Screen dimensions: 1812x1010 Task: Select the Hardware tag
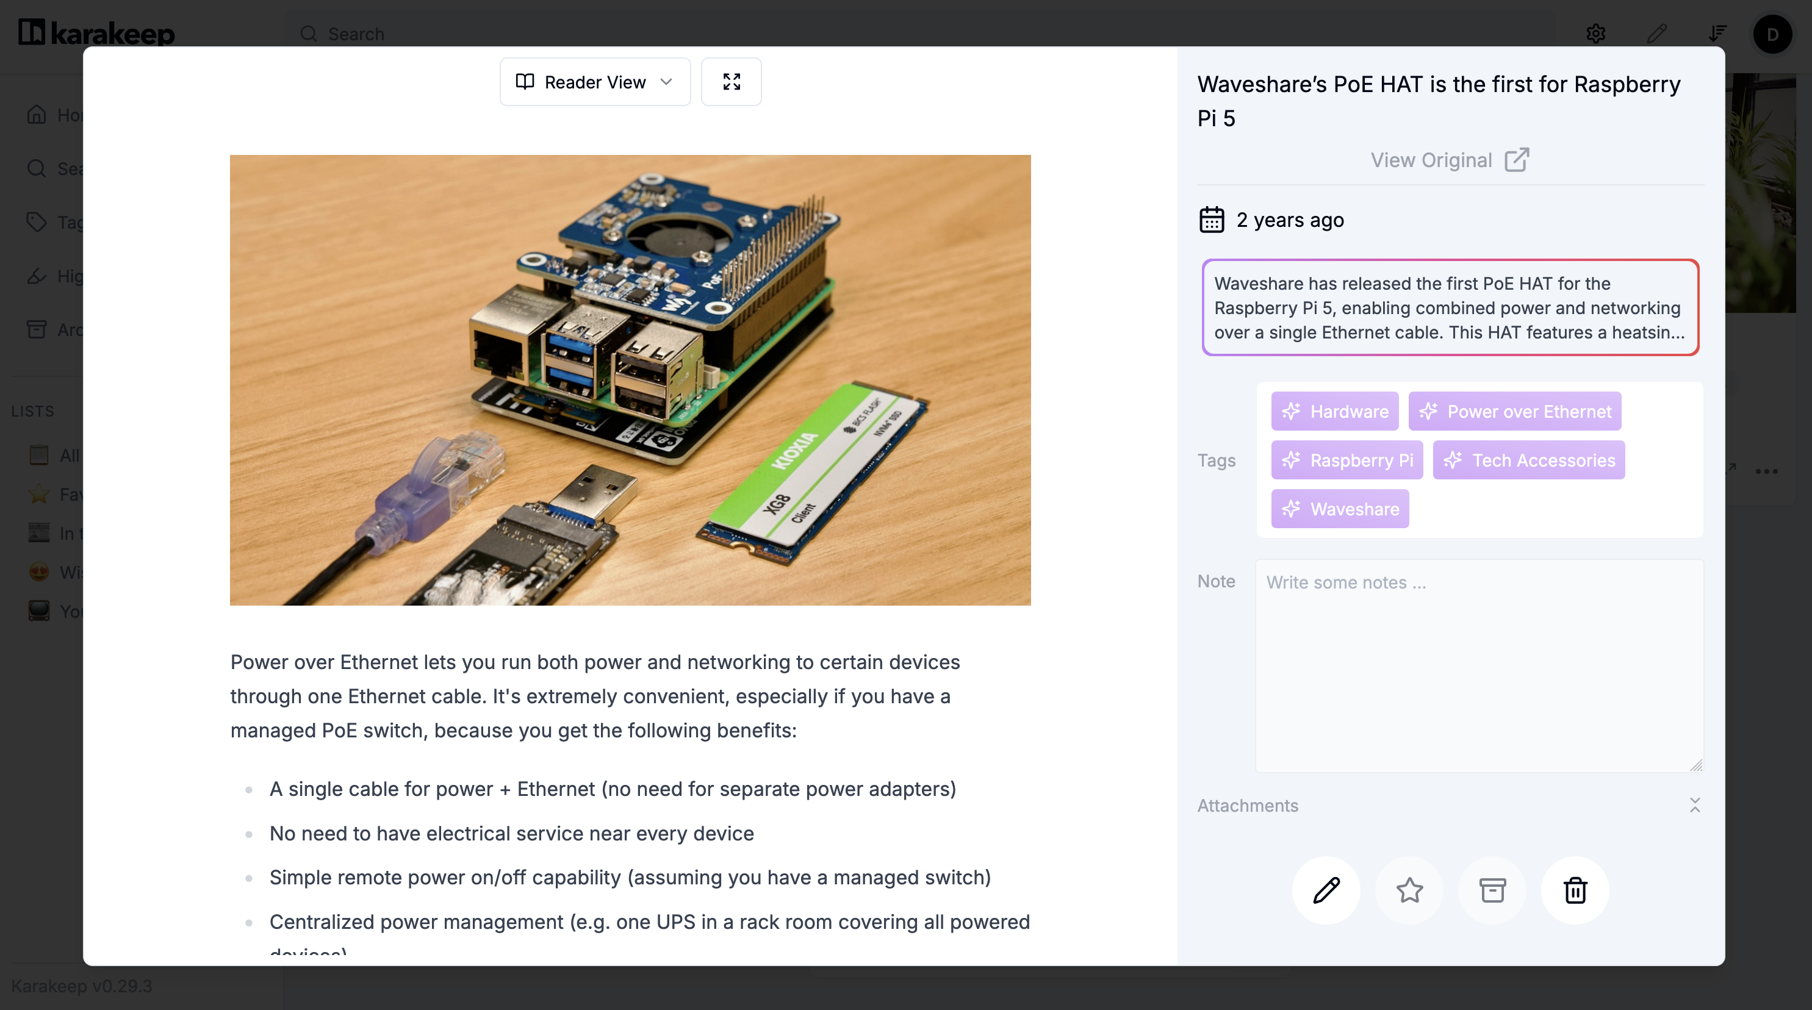[1334, 412]
